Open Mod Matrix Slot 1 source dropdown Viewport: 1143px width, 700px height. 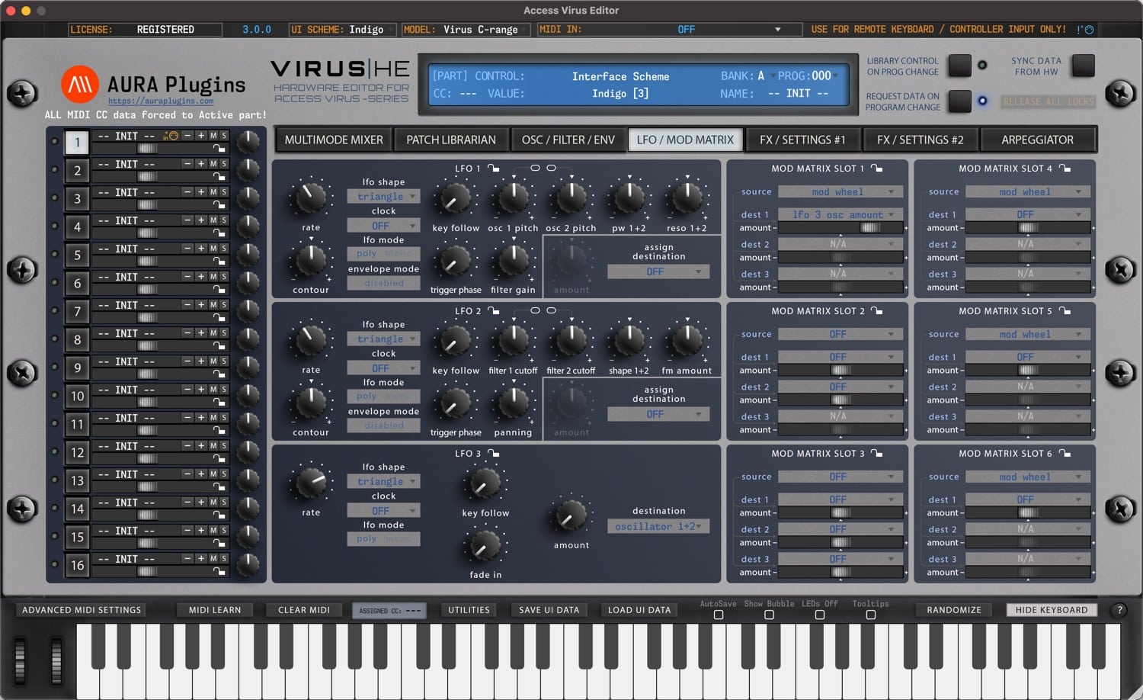[839, 192]
